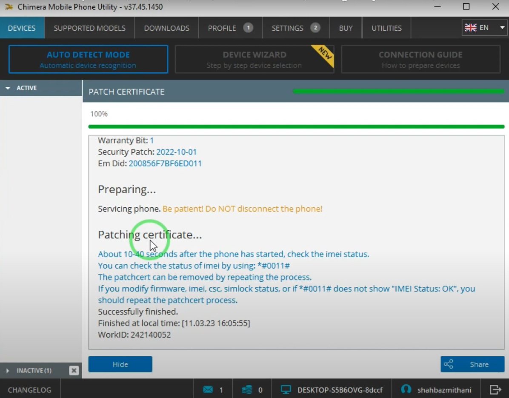Screen dimensions: 509x398
Task: Click the Finished at local time line
Action: [x=174, y=323]
